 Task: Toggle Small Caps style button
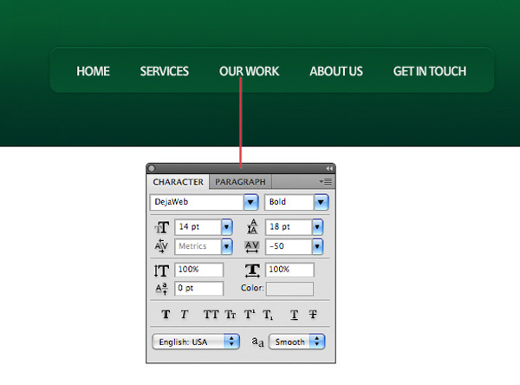pyautogui.click(x=231, y=314)
